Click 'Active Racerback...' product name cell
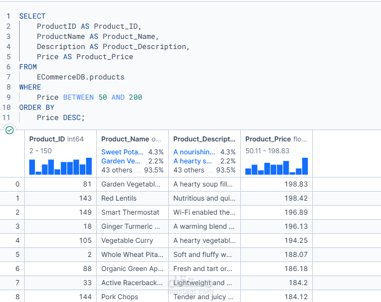Screen dimensions: 381x302 [132, 283]
